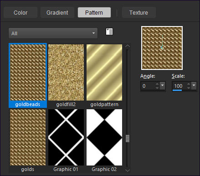200x176 pixels.
Task: Click the golds label text
Action: (x=28, y=169)
